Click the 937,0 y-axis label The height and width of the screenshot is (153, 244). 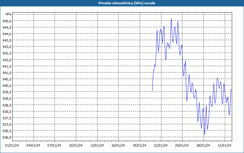click(x=7, y=125)
